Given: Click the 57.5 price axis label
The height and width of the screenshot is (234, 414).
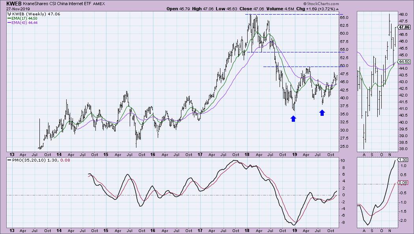Looking at the screenshot, I should 344,42.
